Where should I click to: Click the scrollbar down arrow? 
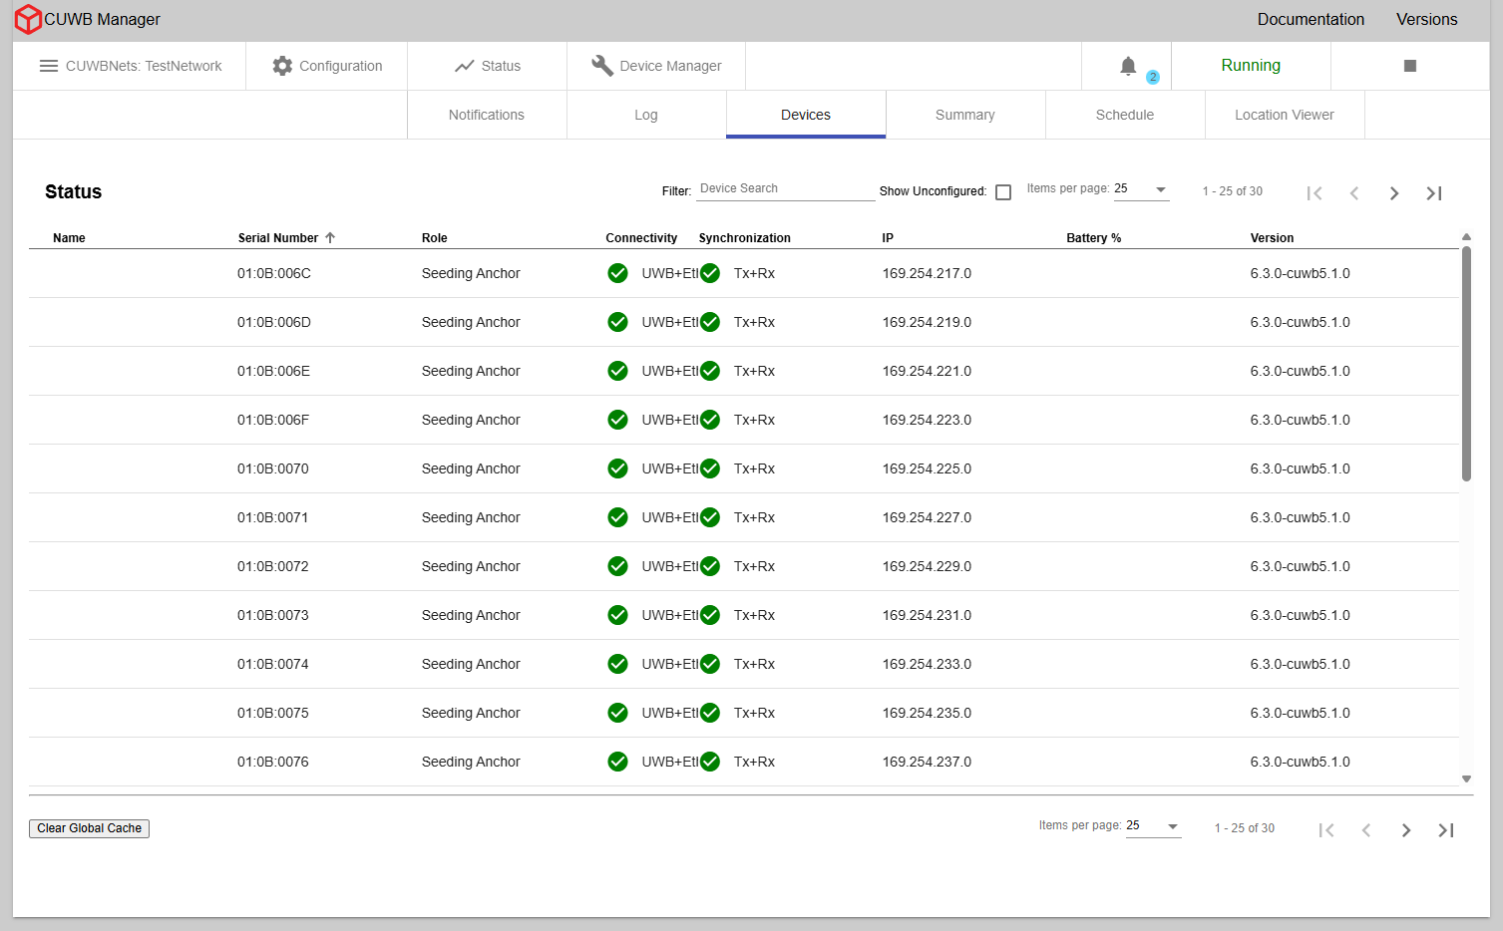coord(1466,779)
